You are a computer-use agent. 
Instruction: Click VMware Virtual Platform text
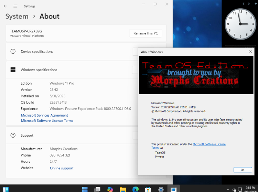coord(27,36)
